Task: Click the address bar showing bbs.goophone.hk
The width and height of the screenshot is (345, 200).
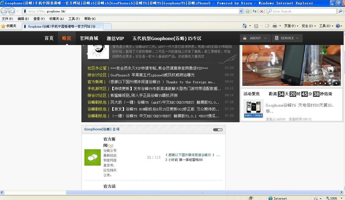Action: (x=131, y=11)
